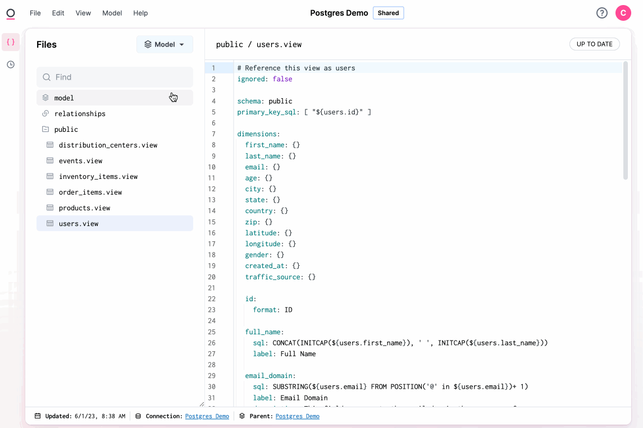Click the table icon for inventory_items.view

tap(50, 176)
